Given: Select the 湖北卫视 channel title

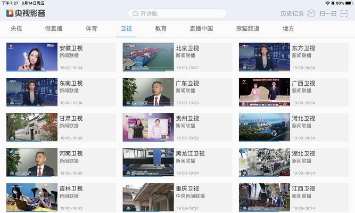Looking at the screenshot, I should [x=303, y=154].
